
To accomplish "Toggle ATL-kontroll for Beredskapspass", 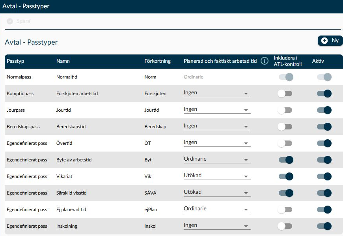I will point(285,127).
